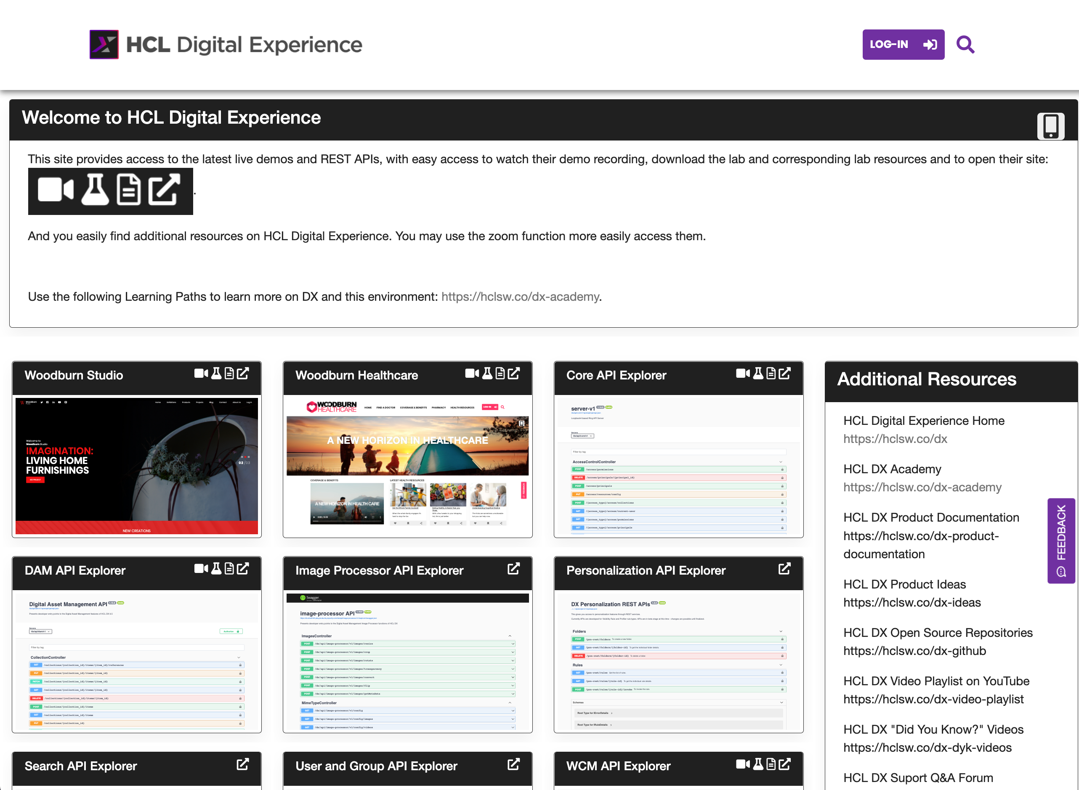Open the dx-academy link in welcome text

click(x=520, y=297)
